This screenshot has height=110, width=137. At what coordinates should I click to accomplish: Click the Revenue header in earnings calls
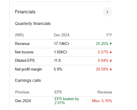click(105, 92)
